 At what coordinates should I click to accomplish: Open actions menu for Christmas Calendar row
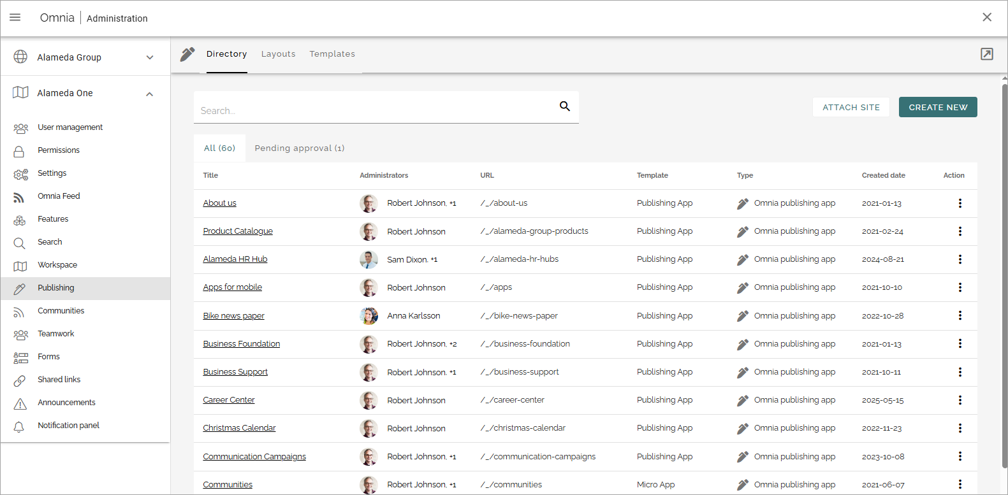[x=960, y=428]
